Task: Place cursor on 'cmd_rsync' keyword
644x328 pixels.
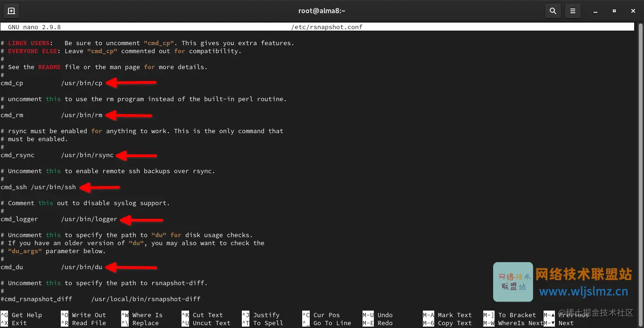Action: coord(17,155)
